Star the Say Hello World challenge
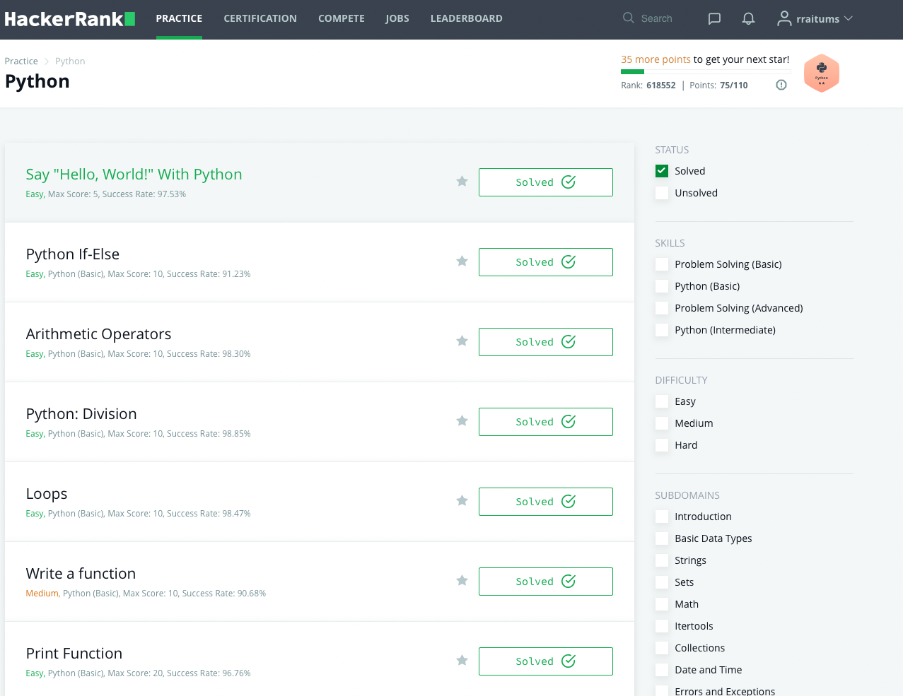 pyautogui.click(x=462, y=182)
